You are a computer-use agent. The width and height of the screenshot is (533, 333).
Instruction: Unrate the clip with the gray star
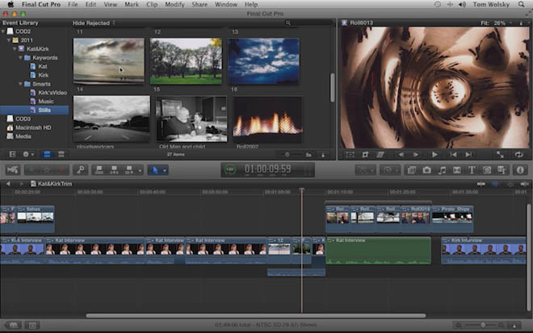pyautogui.click(x=47, y=170)
